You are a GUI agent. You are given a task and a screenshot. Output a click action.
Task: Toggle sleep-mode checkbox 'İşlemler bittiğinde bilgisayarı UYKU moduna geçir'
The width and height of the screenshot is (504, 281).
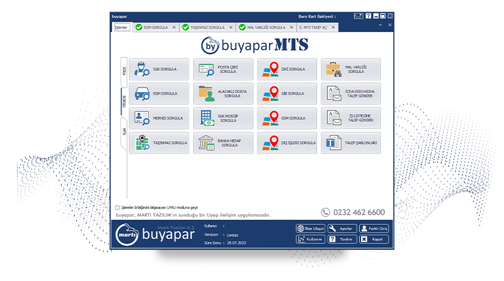pos(117,208)
